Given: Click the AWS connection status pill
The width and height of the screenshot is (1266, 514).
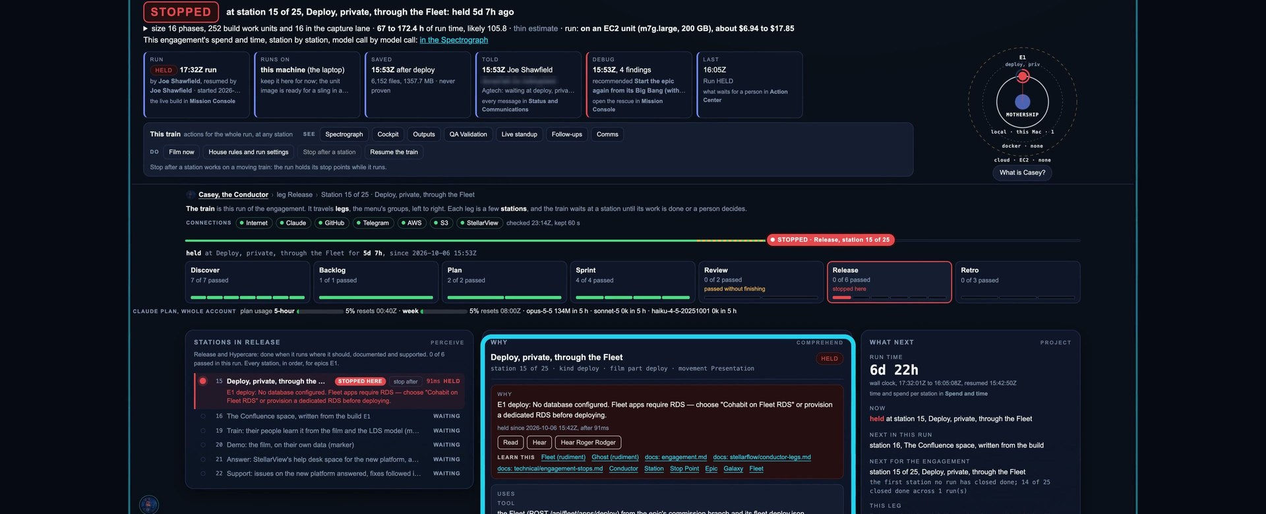Looking at the screenshot, I should coord(411,223).
